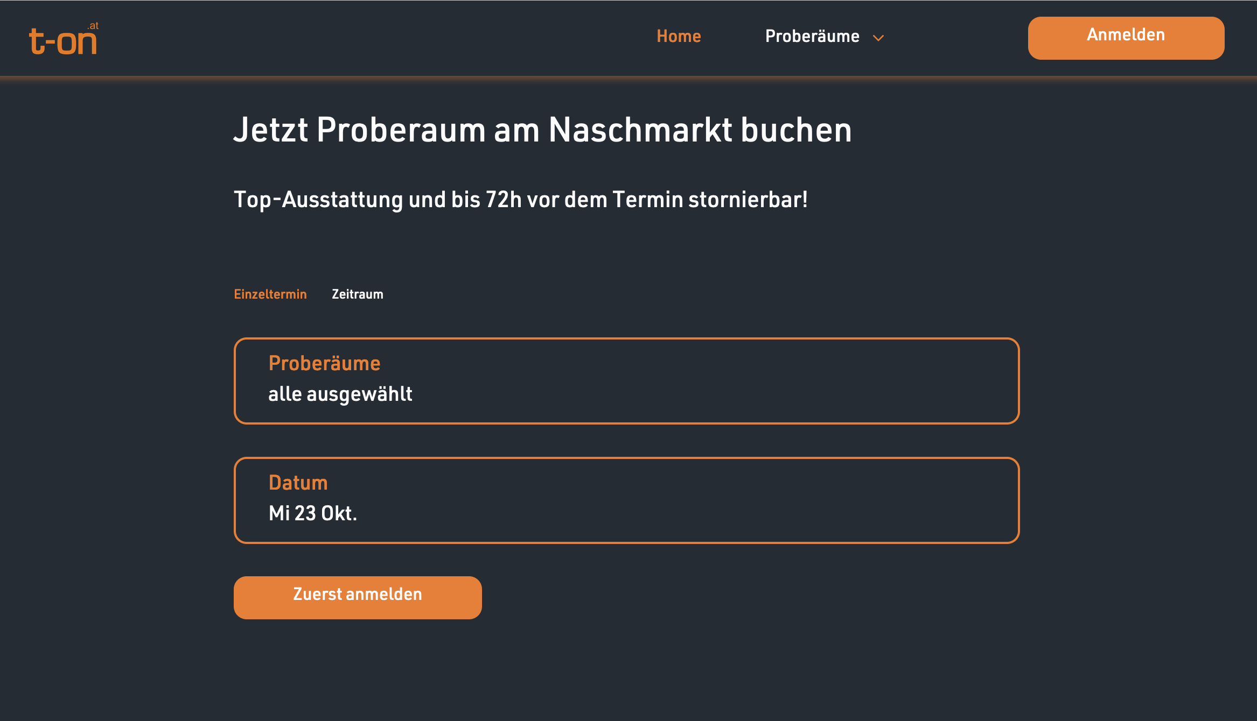
Task: Open the Datum date picker
Action: 626,500
